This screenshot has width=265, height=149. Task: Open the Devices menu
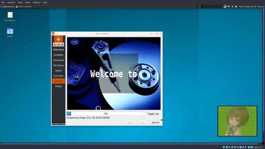(36, 2)
